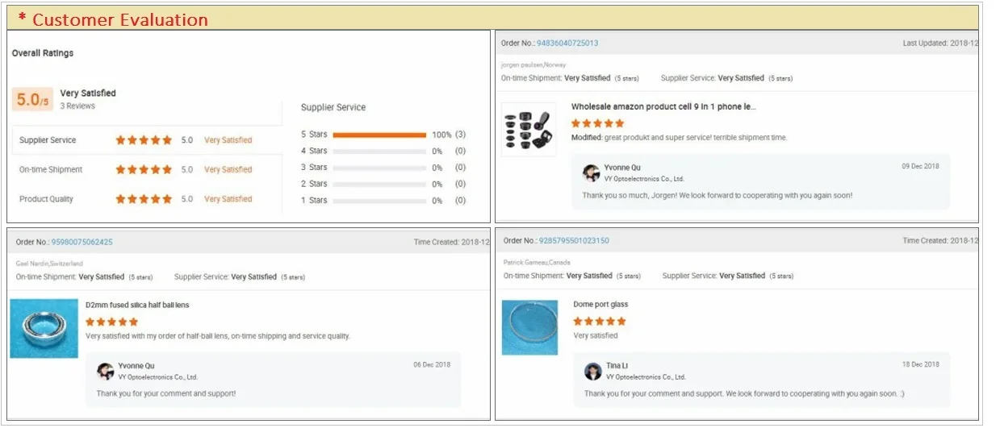Viewport: 1000px width, 428px height.
Task: Open order number 95980075062425
Action: pos(82,242)
